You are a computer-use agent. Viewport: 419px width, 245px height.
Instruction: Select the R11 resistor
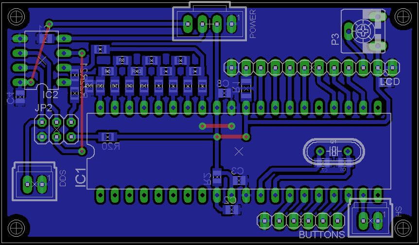(x=144, y=86)
